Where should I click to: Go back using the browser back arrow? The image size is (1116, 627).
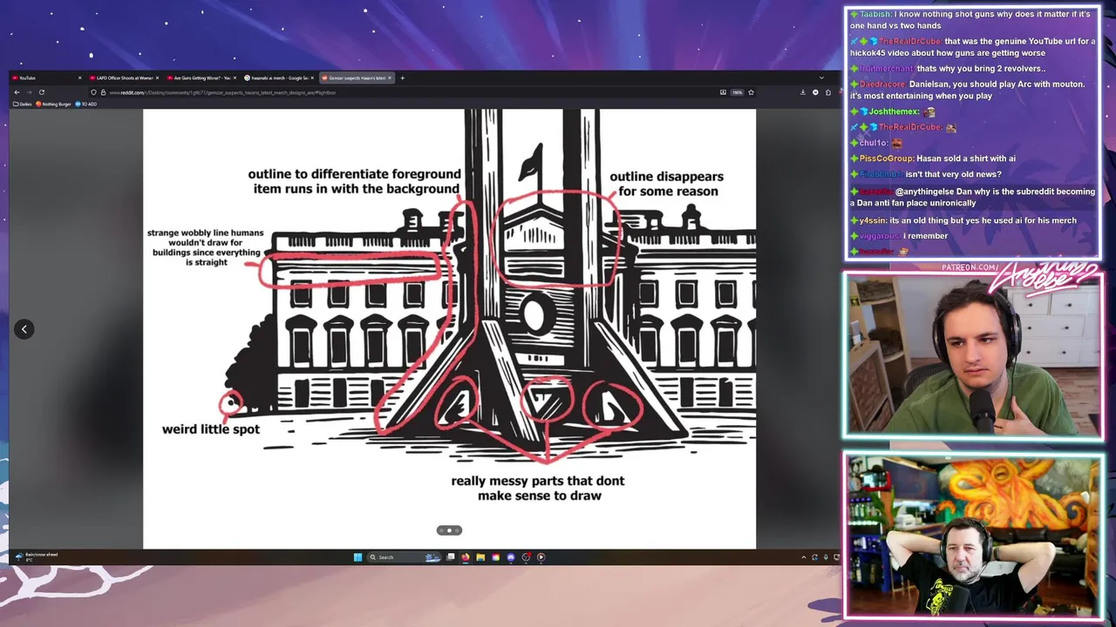(17, 92)
